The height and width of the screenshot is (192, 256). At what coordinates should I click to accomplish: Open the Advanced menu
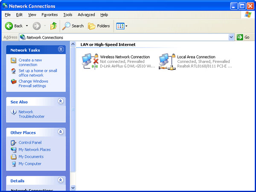pyautogui.click(x=86, y=14)
